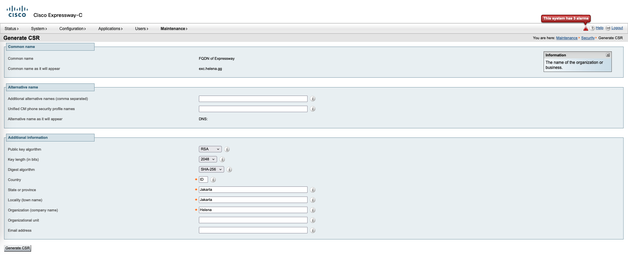
Task: Show info for Key length setting
Action: (x=222, y=159)
